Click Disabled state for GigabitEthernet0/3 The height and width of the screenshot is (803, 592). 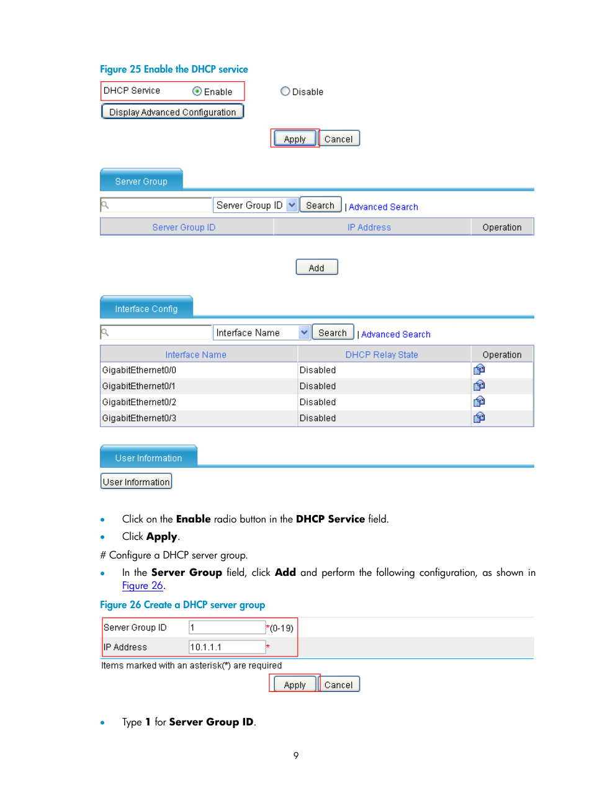(318, 418)
